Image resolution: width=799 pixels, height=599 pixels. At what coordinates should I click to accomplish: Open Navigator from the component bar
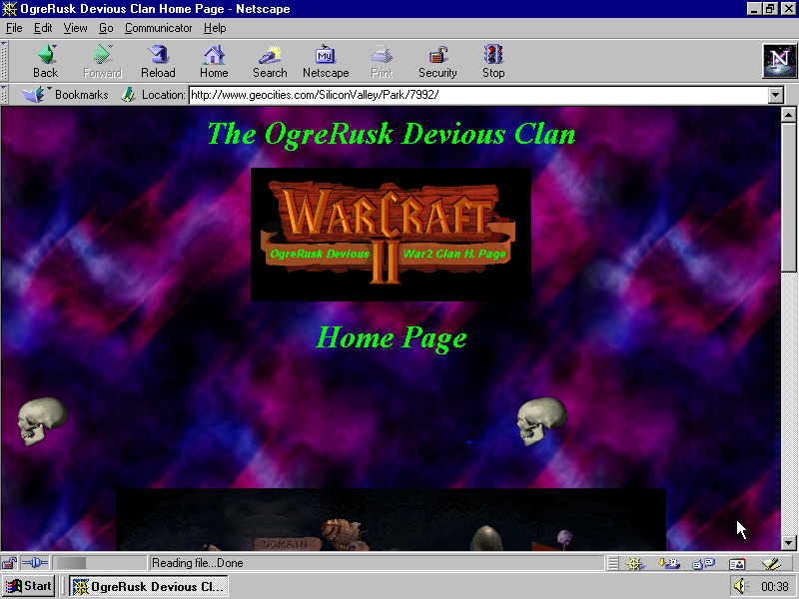tap(635, 563)
